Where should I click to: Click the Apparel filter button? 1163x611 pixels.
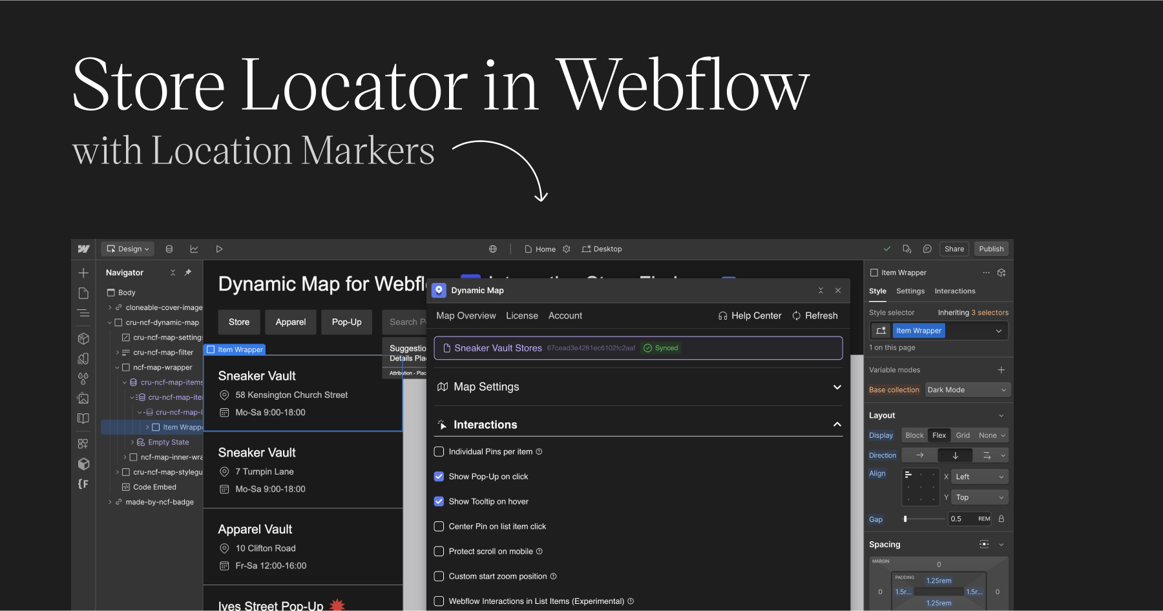(291, 322)
